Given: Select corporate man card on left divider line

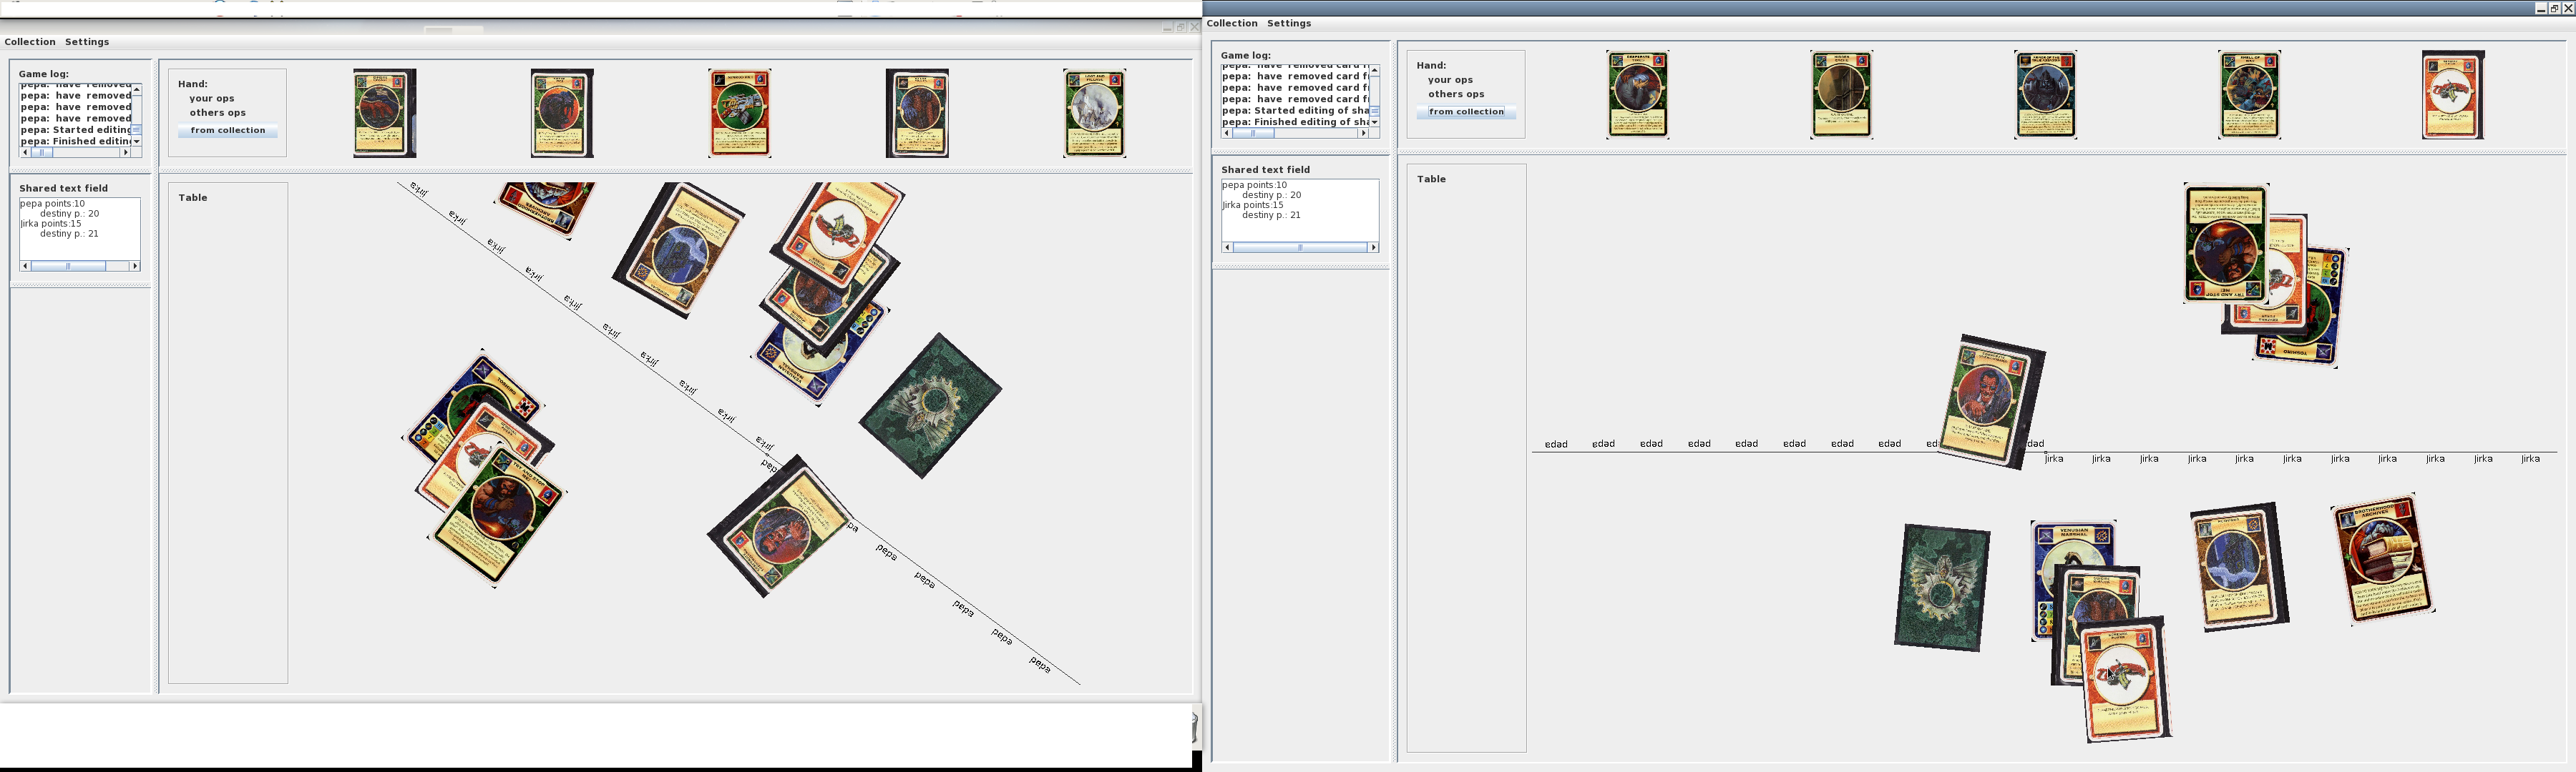Looking at the screenshot, I should click(779, 526).
